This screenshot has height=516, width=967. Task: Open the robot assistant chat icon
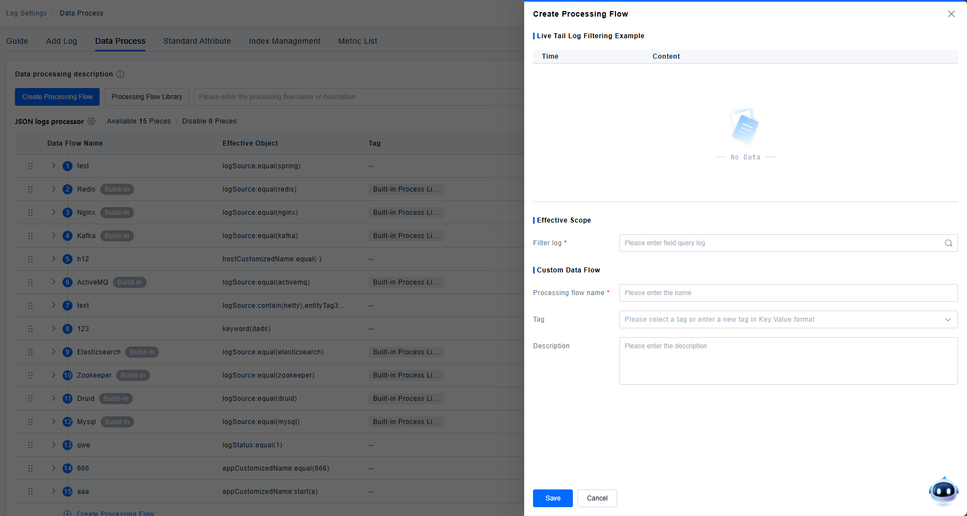[943, 491]
